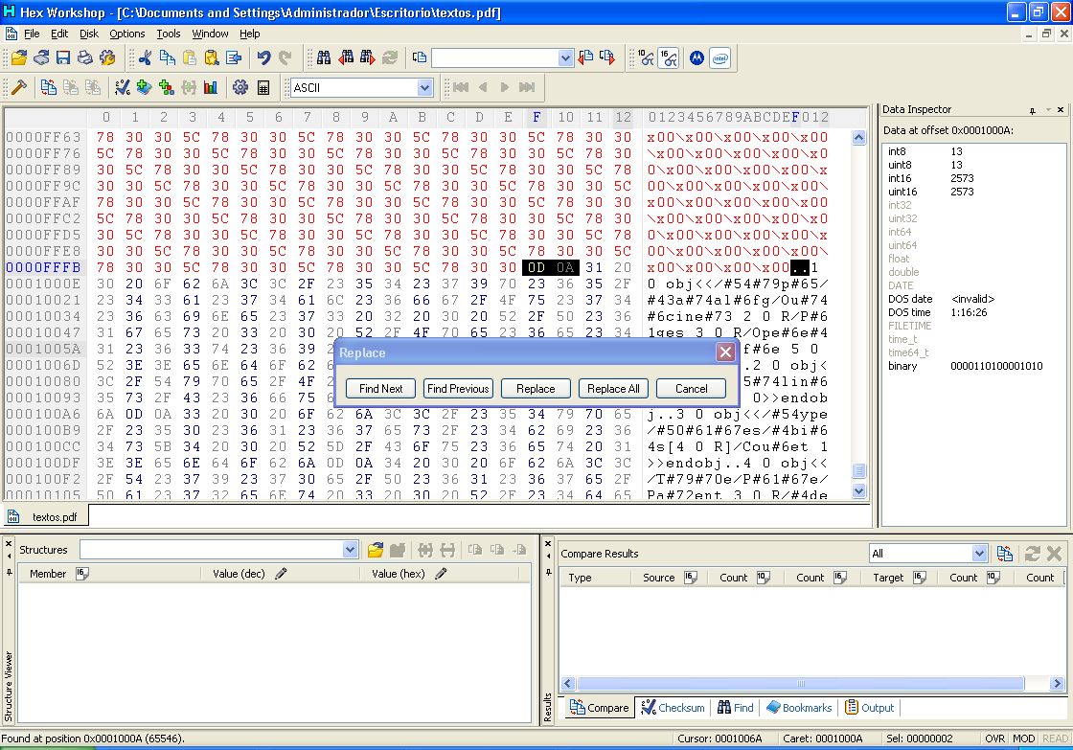Open a file with the folder icon

[19, 58]
